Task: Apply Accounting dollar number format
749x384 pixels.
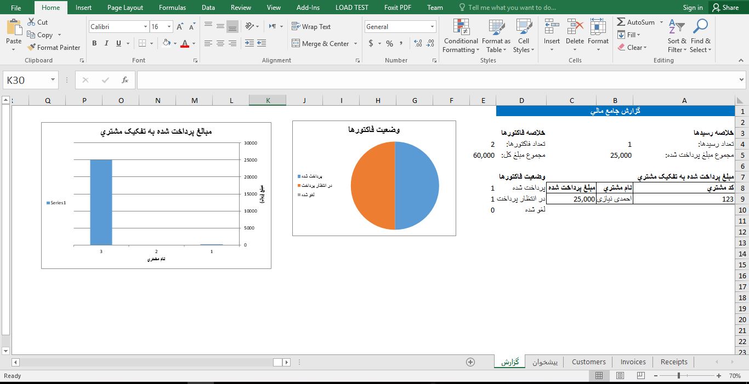Action: [x=371, y=43]
